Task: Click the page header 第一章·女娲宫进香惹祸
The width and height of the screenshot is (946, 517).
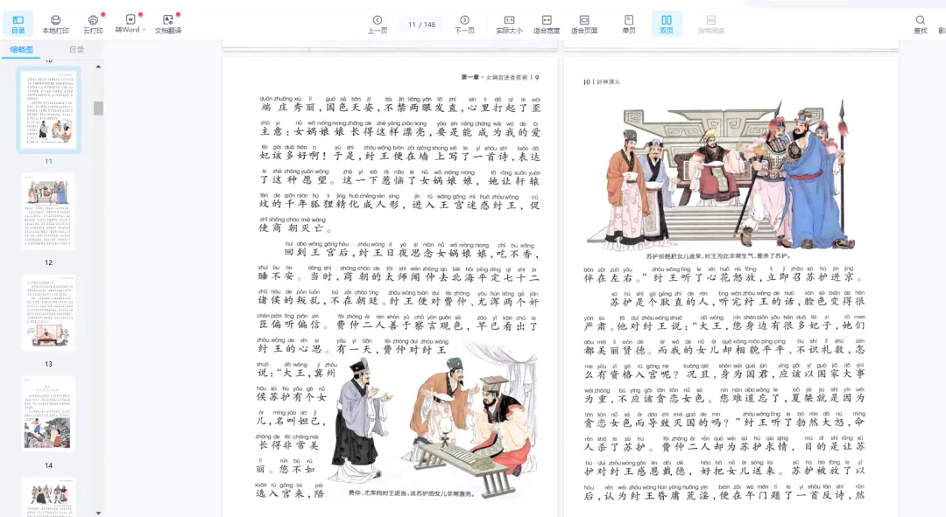Action: 495,77
